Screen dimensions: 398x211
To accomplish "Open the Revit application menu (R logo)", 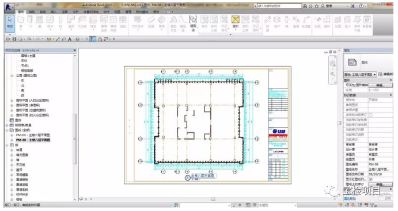I will pos(9,8).
